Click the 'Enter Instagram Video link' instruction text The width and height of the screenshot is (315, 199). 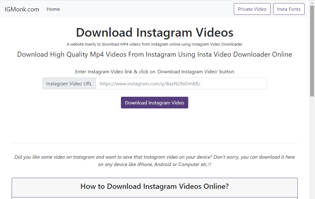[154, 72]
